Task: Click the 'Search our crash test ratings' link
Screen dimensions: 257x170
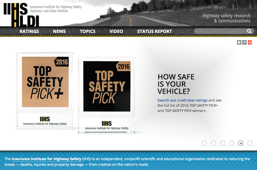Action: tap(182, 100)
